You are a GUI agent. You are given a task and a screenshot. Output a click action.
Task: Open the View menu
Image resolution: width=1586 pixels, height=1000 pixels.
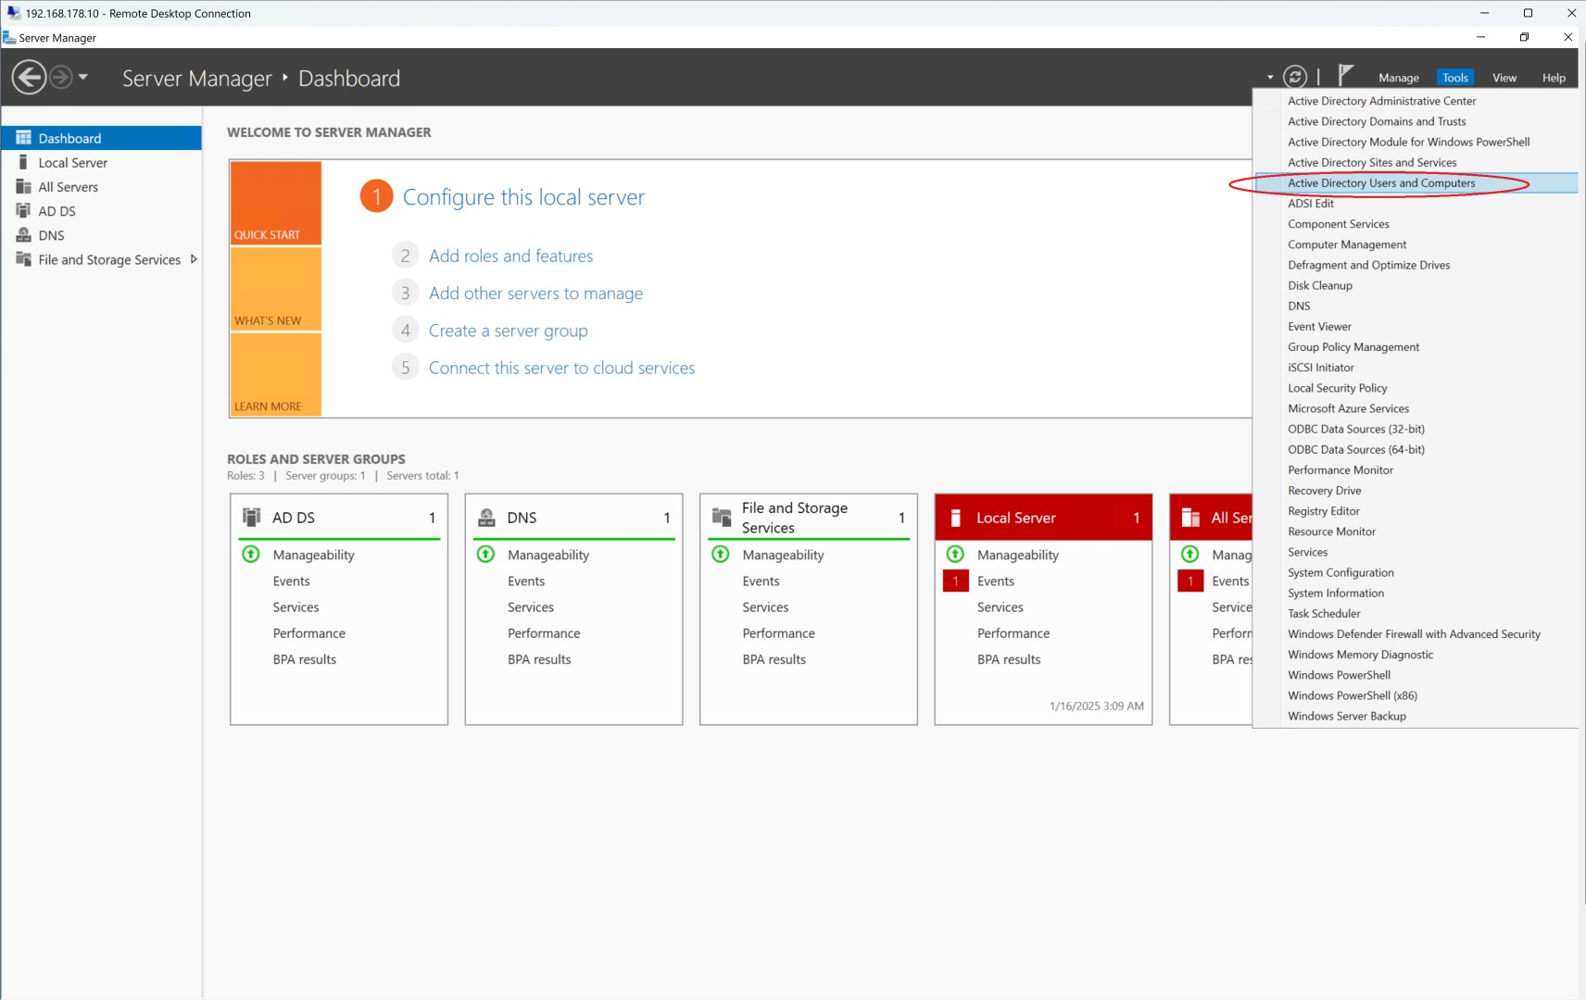(x=1504, y=78)
